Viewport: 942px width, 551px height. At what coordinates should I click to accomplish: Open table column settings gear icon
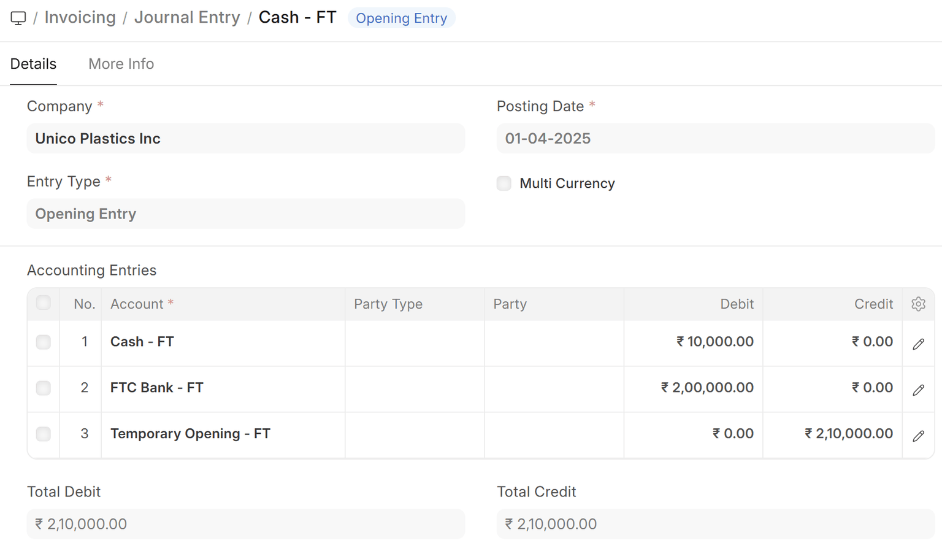click(x=918, y=304)
